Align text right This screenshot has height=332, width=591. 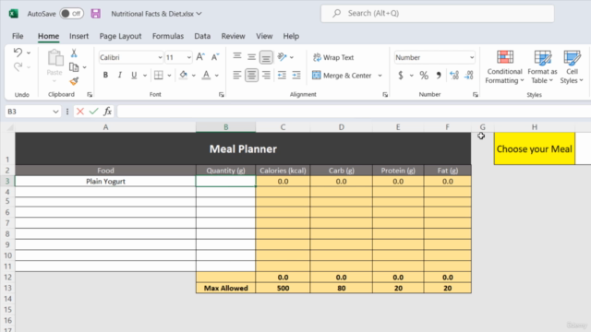[x=266, y=76]
